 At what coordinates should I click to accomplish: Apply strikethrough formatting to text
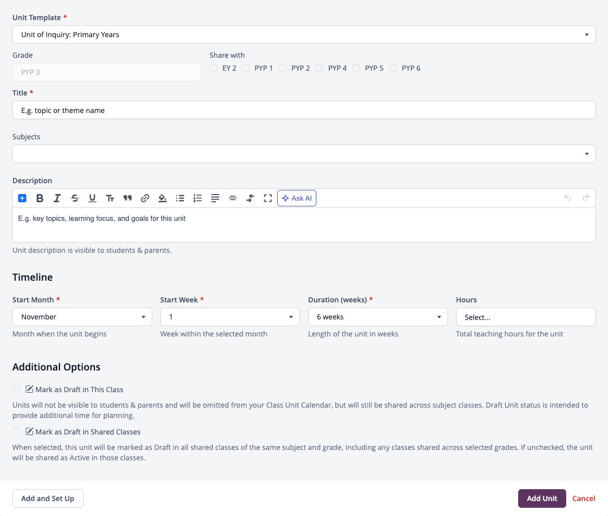click(75, 198)
